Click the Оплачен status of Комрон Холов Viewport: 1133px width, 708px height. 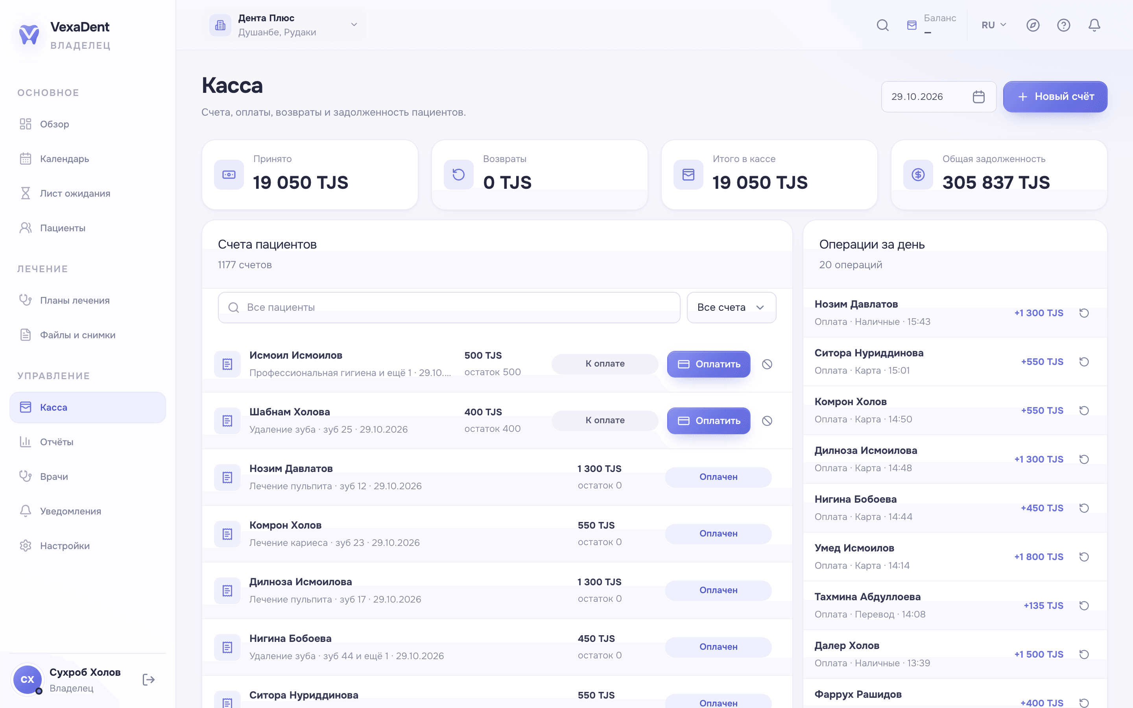718,534
